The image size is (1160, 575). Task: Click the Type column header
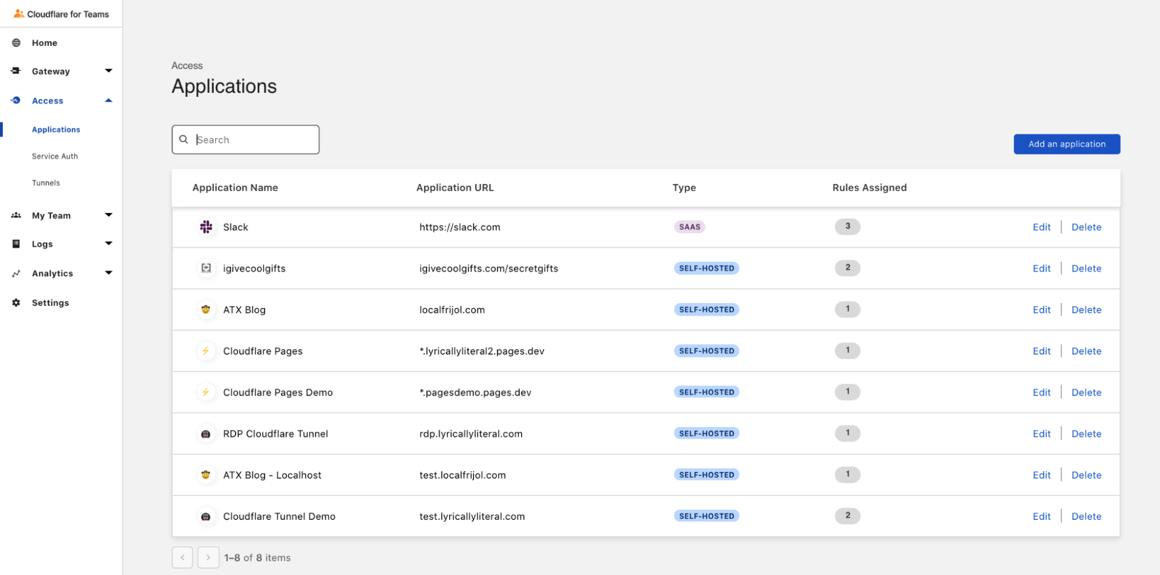(x=684, y=187)
